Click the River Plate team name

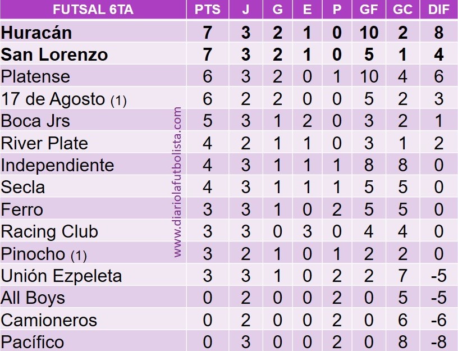pos(44,143)
